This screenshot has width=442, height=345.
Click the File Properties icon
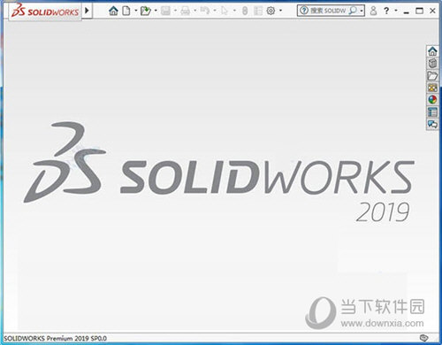coord(258,11)
